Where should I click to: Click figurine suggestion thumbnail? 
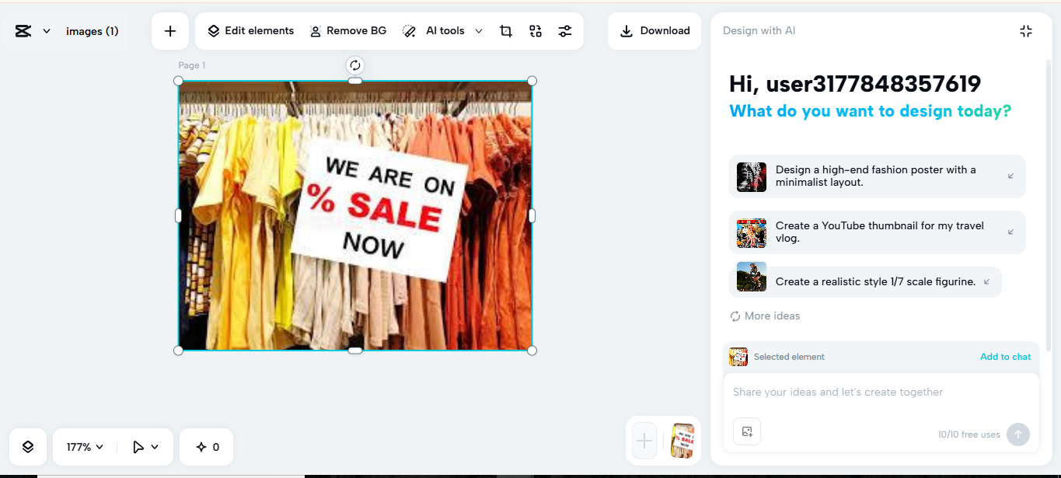752,277
